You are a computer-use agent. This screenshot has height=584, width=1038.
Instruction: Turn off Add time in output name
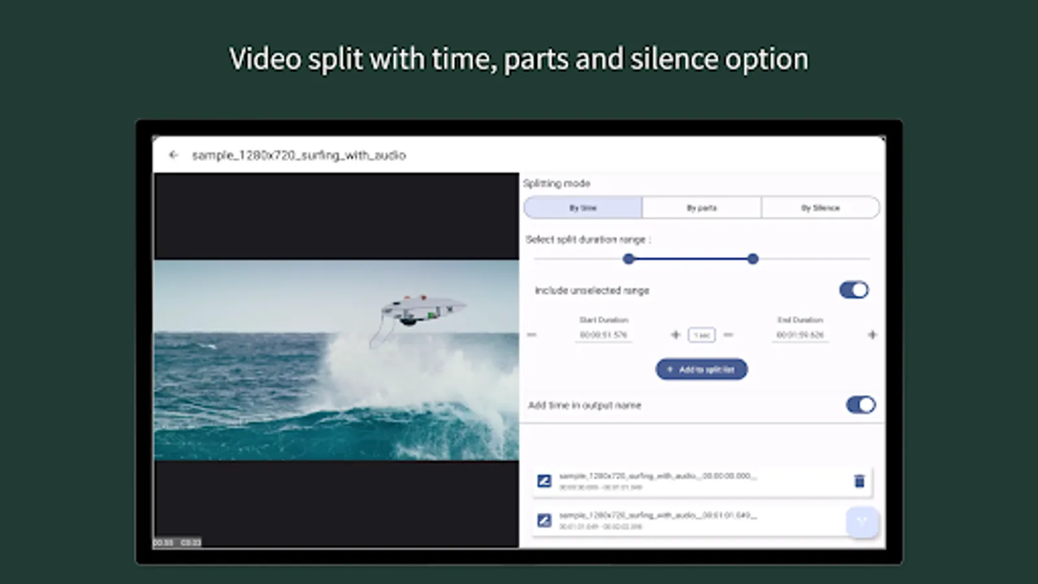tap(860, 404)
